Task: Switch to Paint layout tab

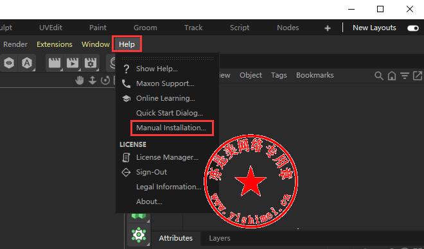Action: click(x=98, y=28)
